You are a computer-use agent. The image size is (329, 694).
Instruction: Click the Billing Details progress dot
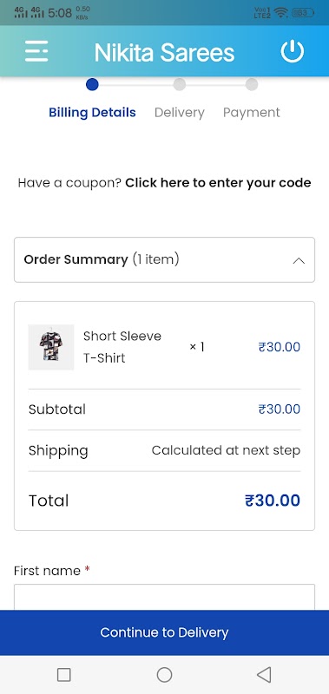92,84
